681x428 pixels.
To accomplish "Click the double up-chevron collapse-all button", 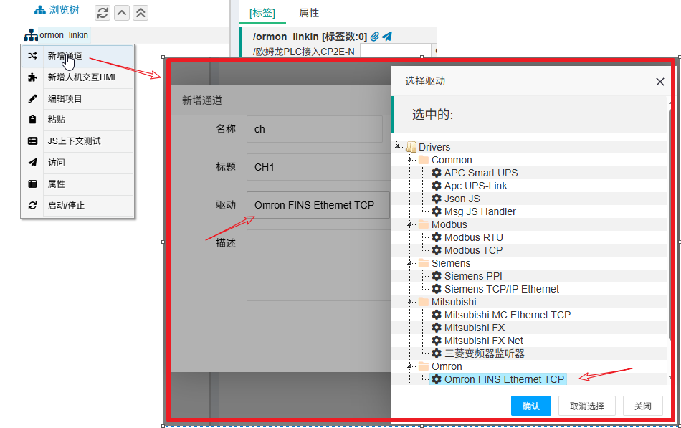I will [x=141, y=13].
